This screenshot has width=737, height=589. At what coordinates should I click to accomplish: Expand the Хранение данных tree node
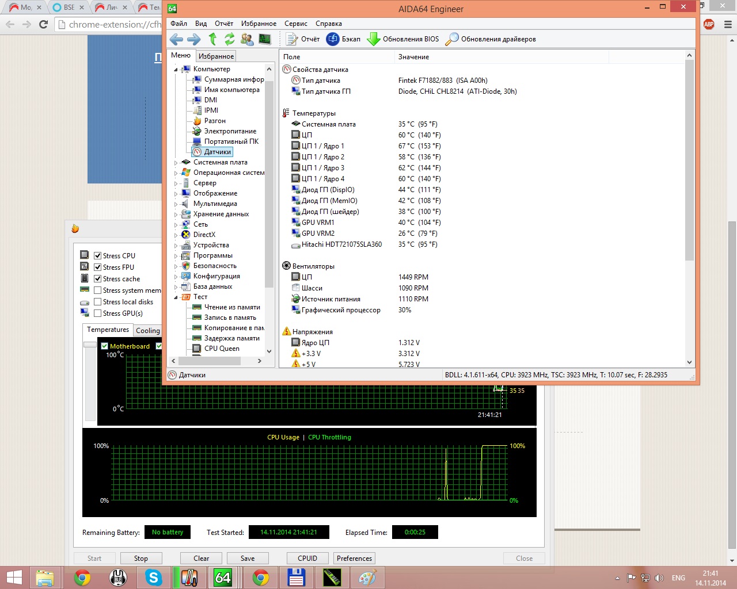point(176,215)
